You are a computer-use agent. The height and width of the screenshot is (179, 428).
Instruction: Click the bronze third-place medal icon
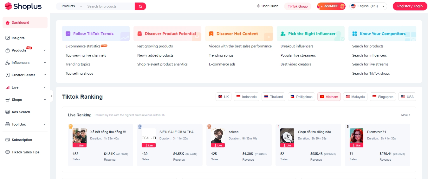click(x=209, y=127)
